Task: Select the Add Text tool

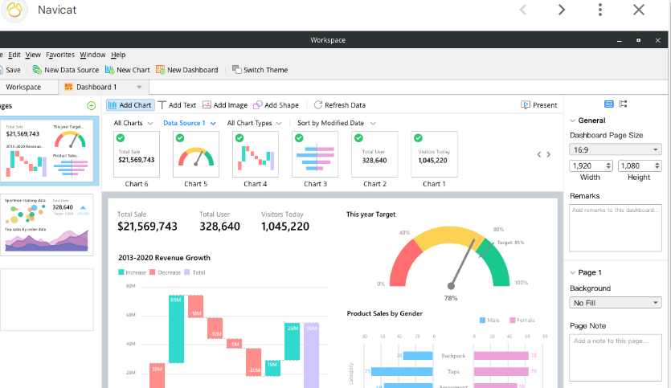Action: point(177,105)
